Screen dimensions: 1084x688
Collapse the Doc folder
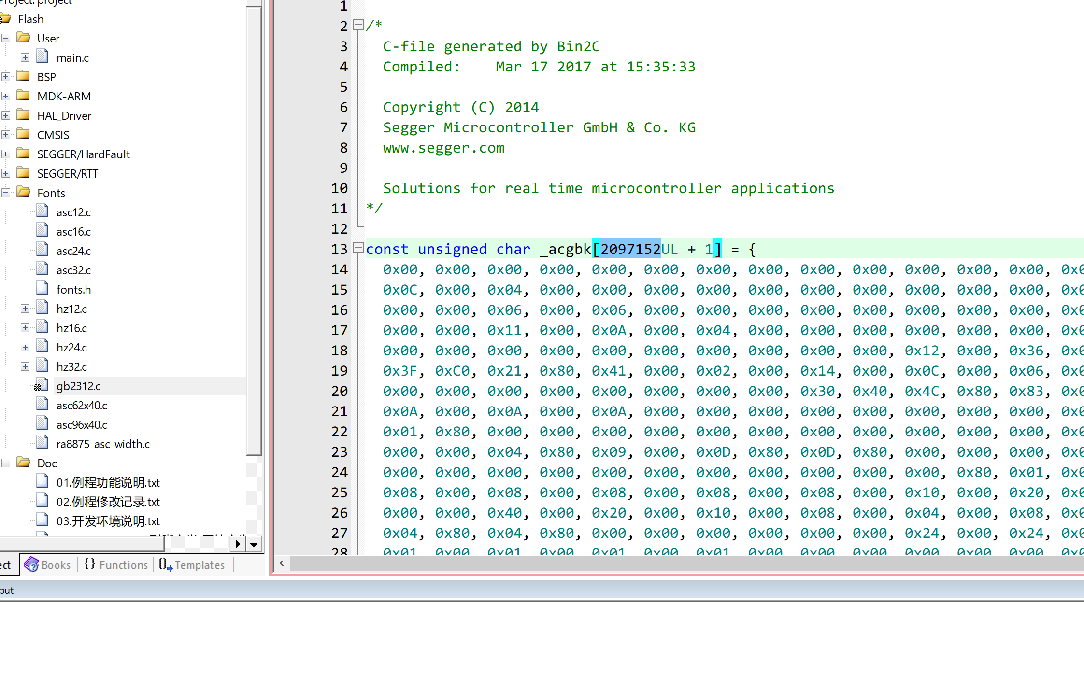tap(6, 463)
